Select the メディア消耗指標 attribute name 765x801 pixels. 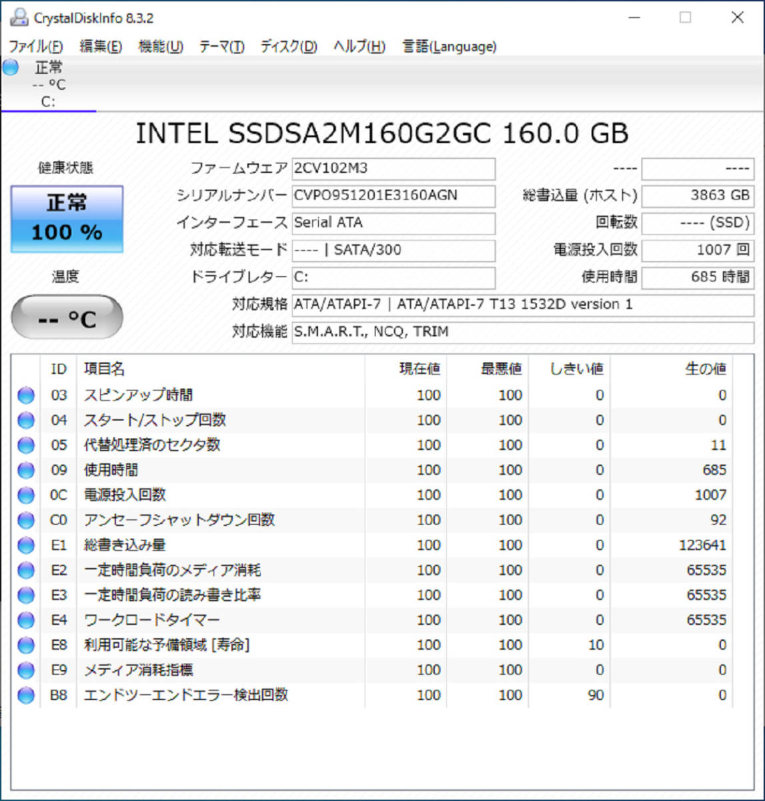[x=138, y=670]
